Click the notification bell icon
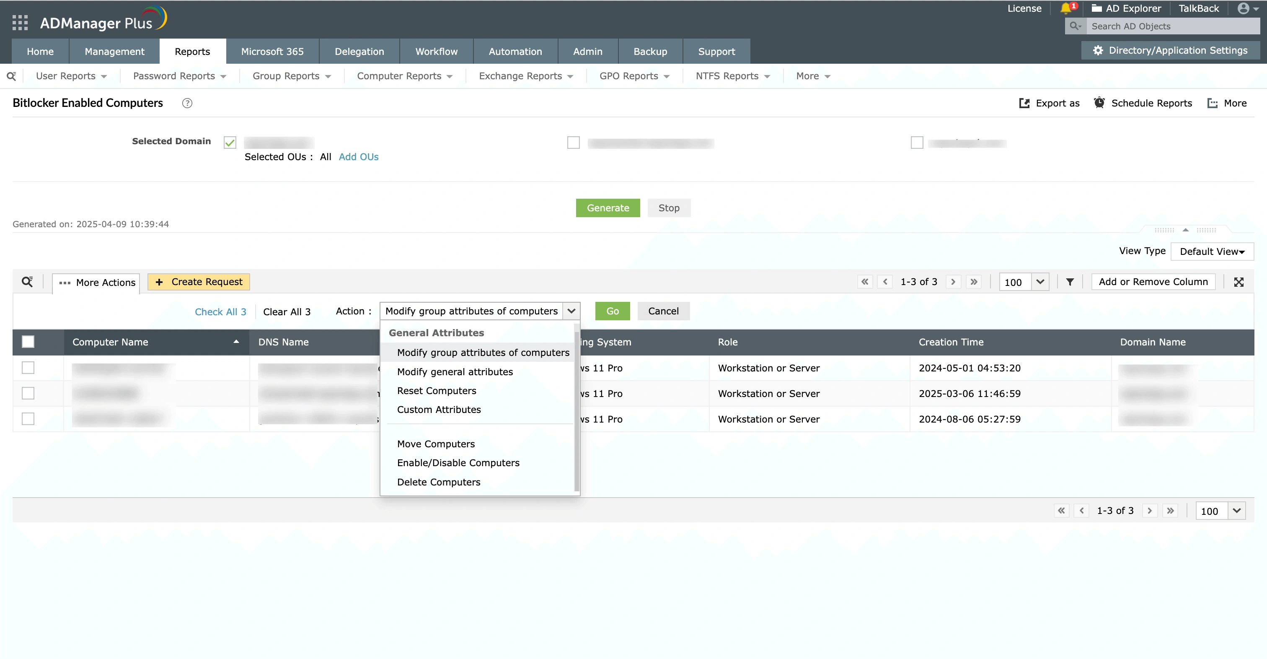 1065,8
